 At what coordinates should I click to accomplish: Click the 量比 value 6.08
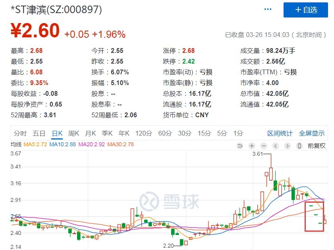(36, 72)
